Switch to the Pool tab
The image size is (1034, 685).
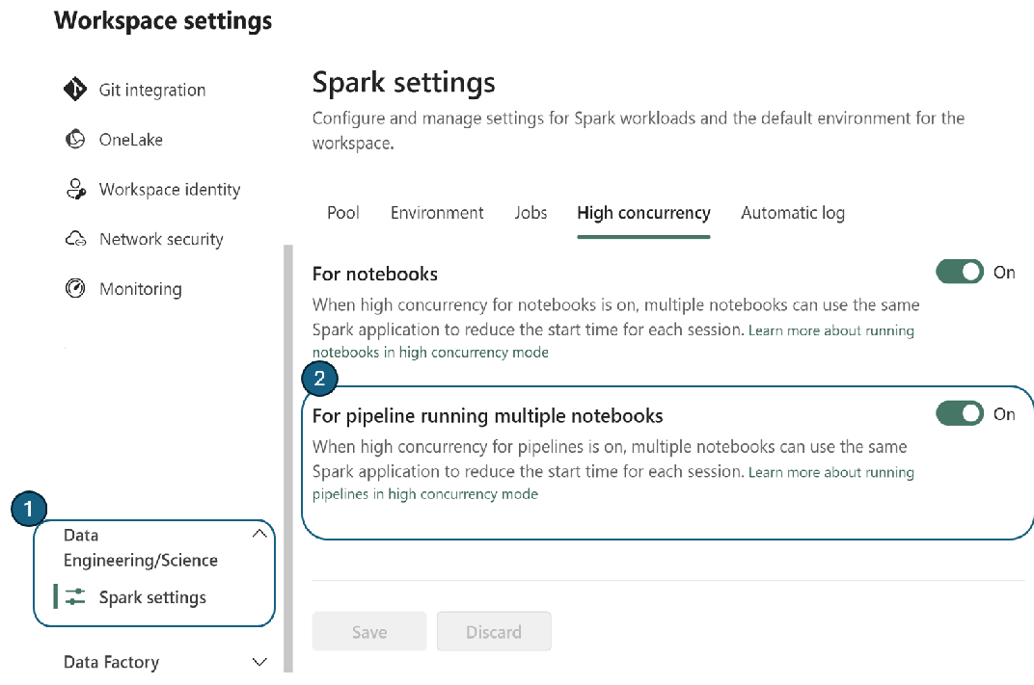point(343,213)
